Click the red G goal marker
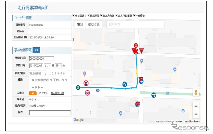Viewport: 213px width, 134px height. (136, 45)
